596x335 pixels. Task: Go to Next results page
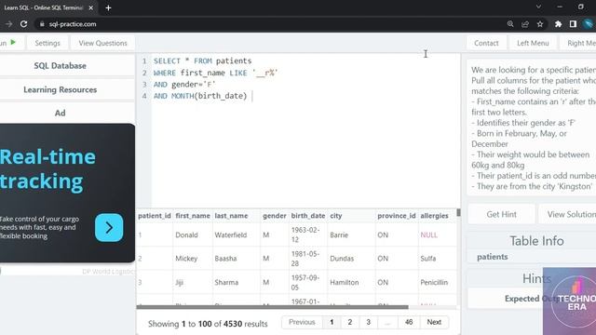click(x=434, y=322)
